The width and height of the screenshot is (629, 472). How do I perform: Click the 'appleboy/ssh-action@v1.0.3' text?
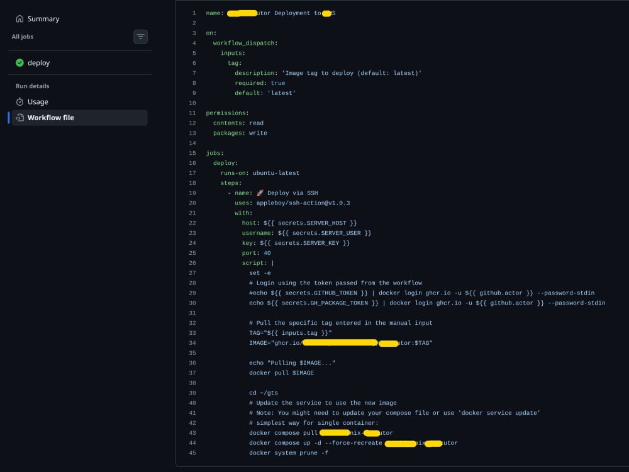click(303, 203)
